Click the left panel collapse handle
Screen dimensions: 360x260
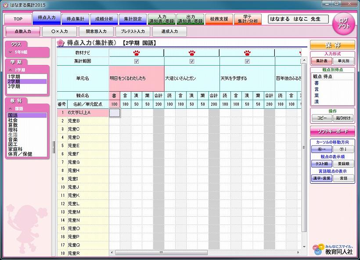point(54,147)
